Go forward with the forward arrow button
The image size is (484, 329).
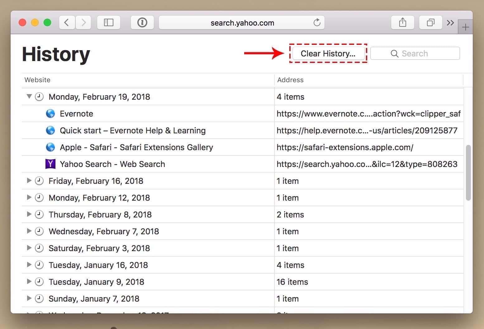[x=83, y=22]
